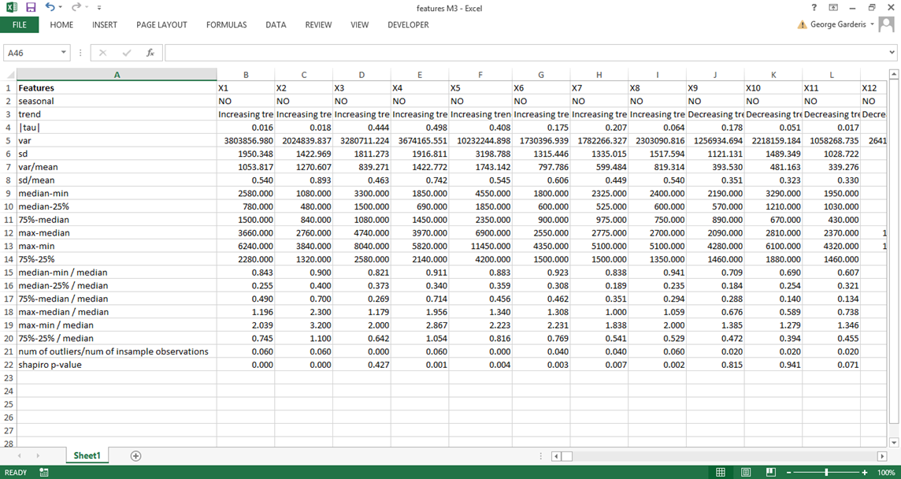Select the 'X10' header cell
901x479 pixels.
click(773, 88)
